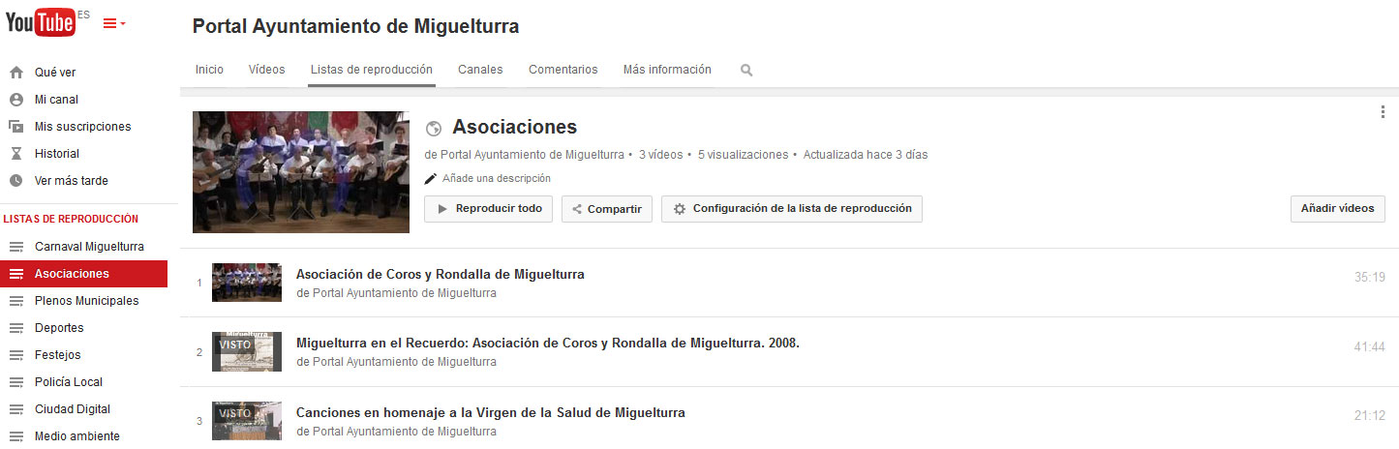Open Historial page
Screen dimensions: 1399x449
(57, 154)
